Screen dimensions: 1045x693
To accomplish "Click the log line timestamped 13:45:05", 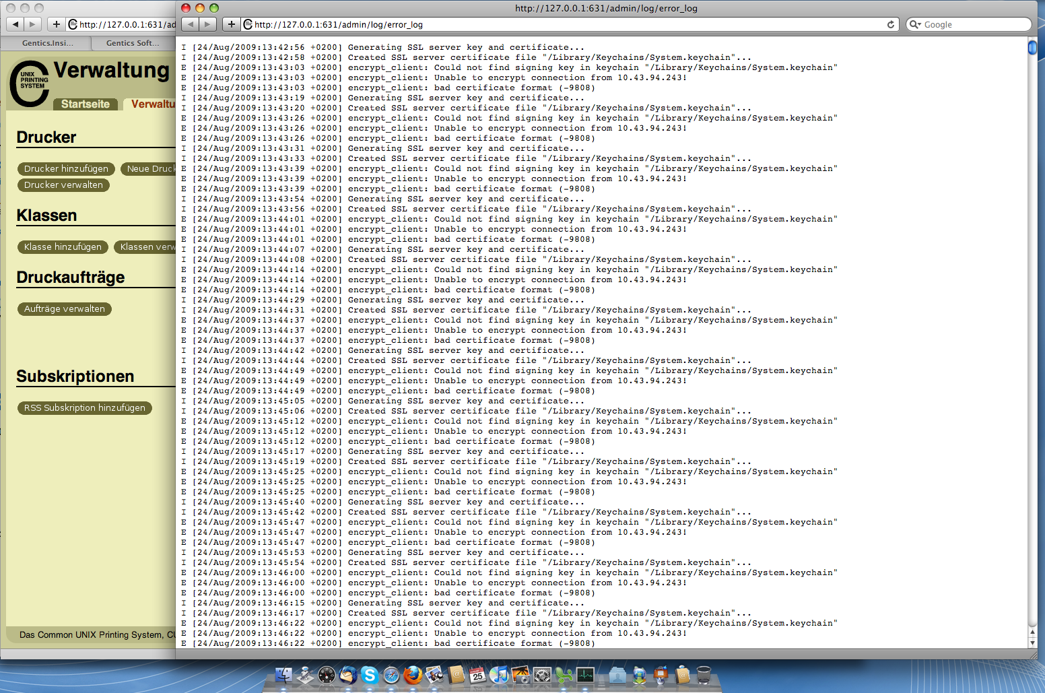I will point(383,401).
